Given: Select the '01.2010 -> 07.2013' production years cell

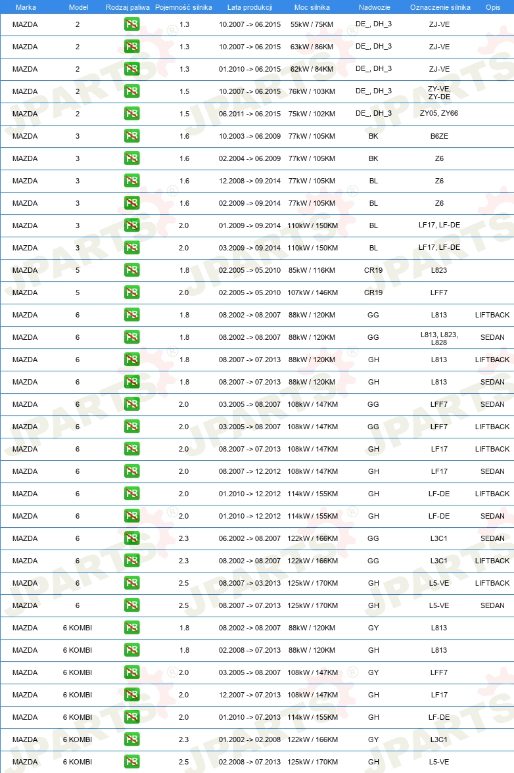Looking at the screenshot, I should pos(250,717).
